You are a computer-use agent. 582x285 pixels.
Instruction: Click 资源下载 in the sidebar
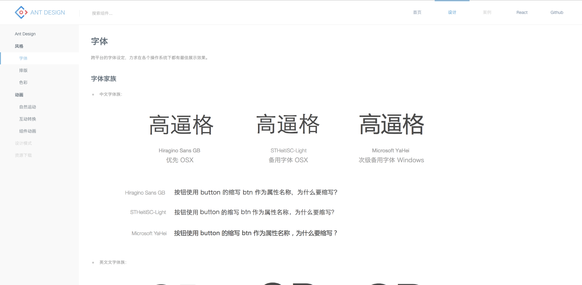[x=23, y=155]
